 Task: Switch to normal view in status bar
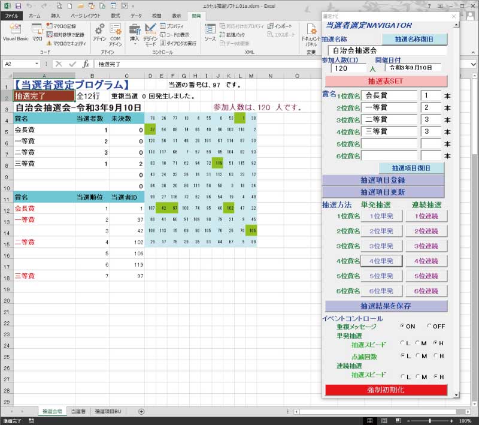(369, 421)
